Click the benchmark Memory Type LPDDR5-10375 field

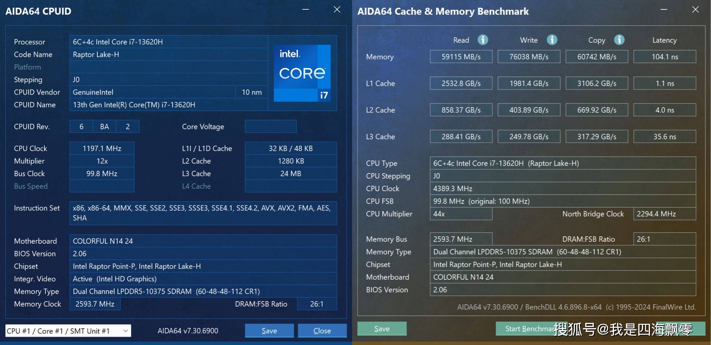click(563, 252)
